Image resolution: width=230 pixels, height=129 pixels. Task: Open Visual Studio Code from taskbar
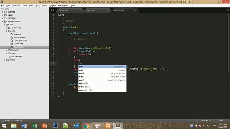[x=76, y=126]
